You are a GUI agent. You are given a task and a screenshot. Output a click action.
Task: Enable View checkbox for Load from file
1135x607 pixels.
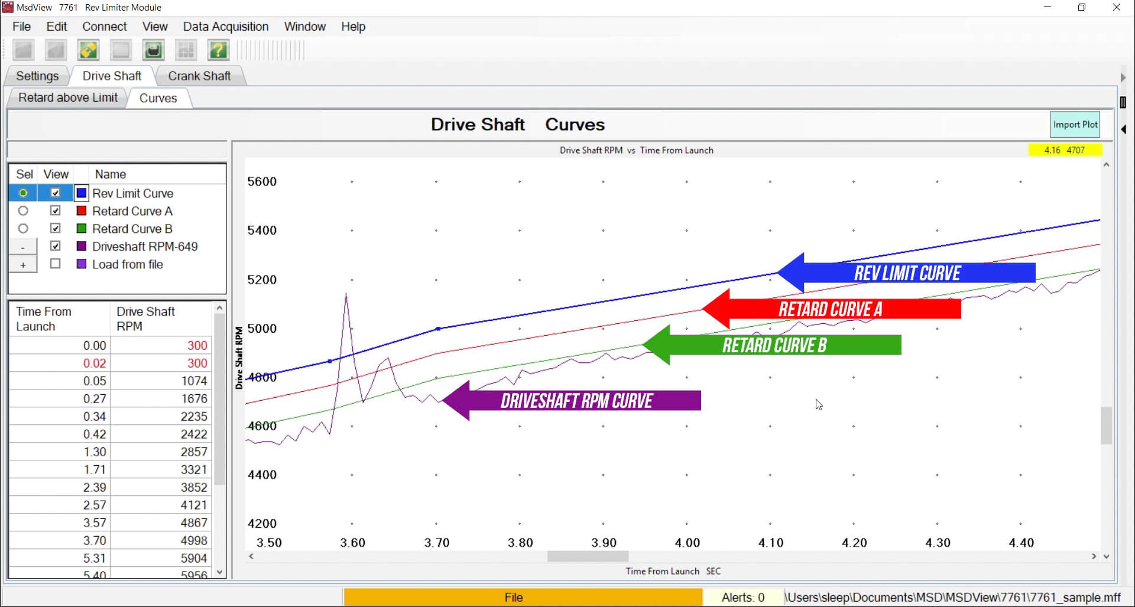pos(56,264)
